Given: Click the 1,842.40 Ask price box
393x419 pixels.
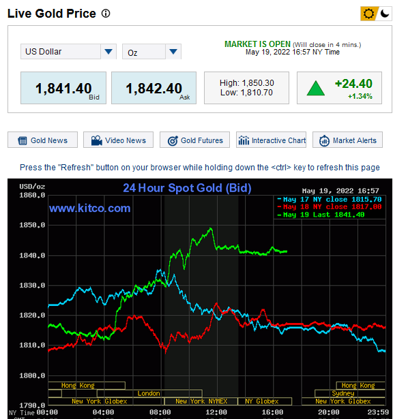Looking at the screenshot, I should point(154,88).
